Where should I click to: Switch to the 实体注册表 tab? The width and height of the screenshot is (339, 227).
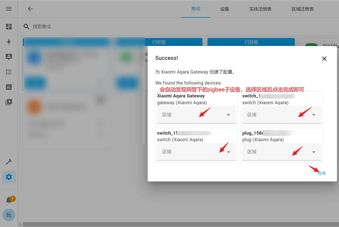(x=260, y=9)
